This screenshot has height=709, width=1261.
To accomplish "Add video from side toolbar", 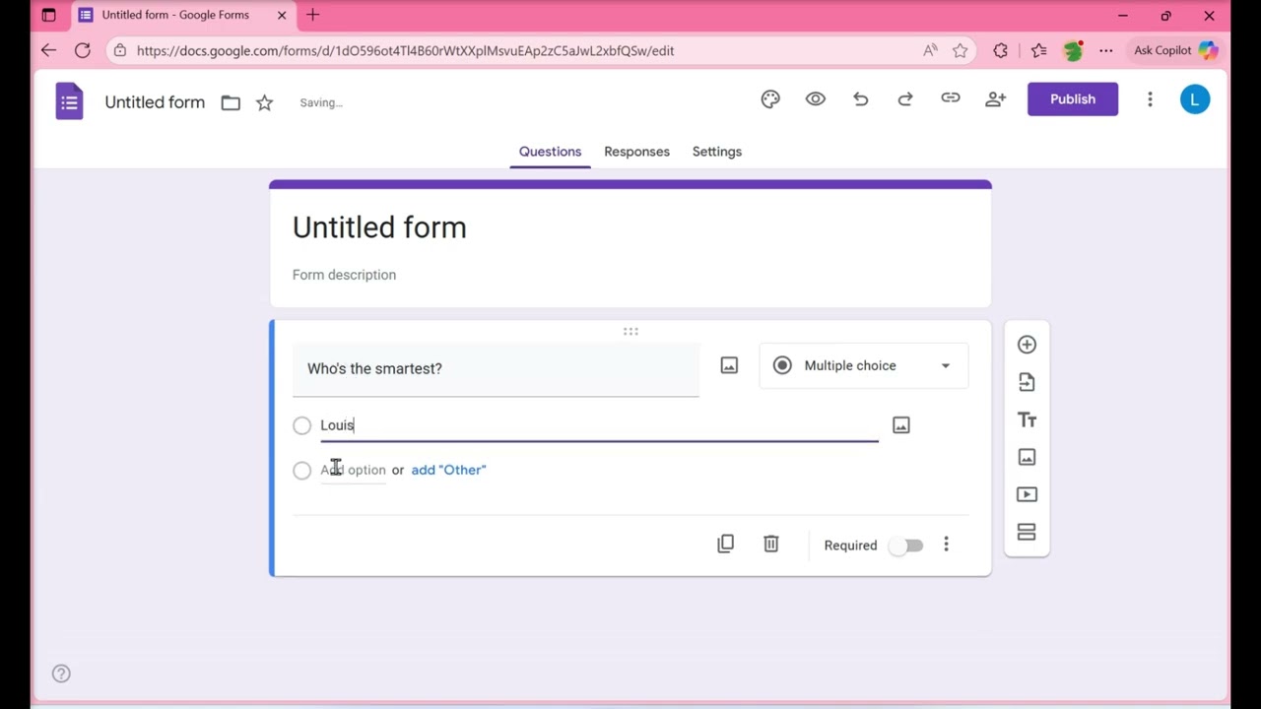I will 1027,494.
